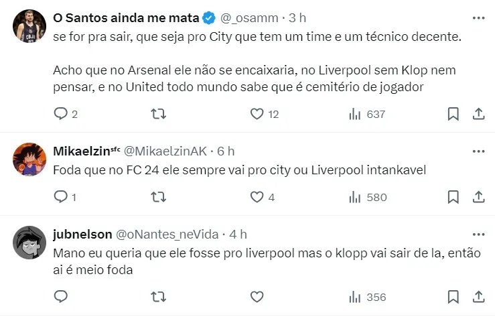Viewport: 495px width, 319px height.
Task: Open more options on @_osamm's tweet
Action: [x=479, y=17]
